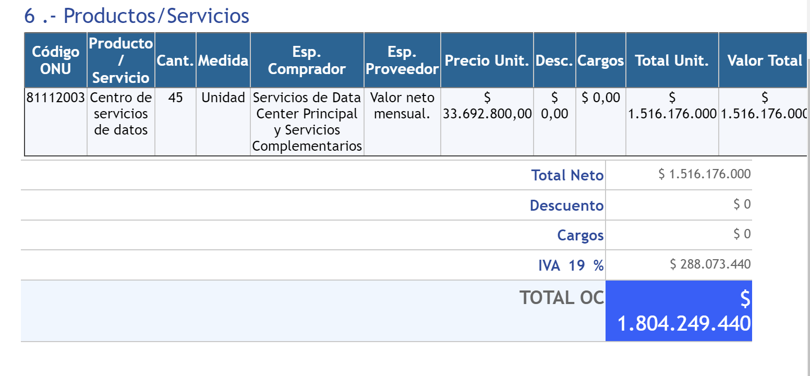The width and height of the screenshot is (810, 376).
Task: Click the ONU code 81112003 cell
Action: (x=56, y=98)
